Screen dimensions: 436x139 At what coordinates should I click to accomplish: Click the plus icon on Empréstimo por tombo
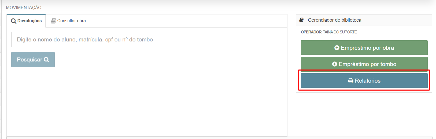pos(335,64)
